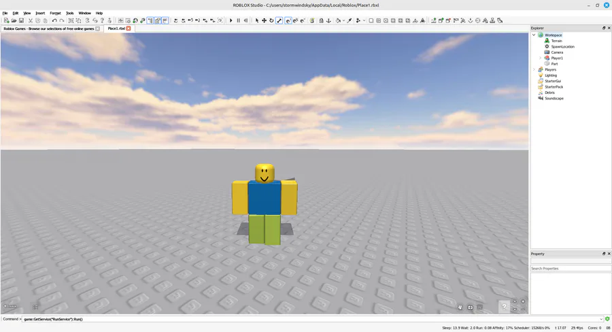Reset the simulation with the rewind icon
The height and width of the screenshot is (332, 612).
pos(245,20)
